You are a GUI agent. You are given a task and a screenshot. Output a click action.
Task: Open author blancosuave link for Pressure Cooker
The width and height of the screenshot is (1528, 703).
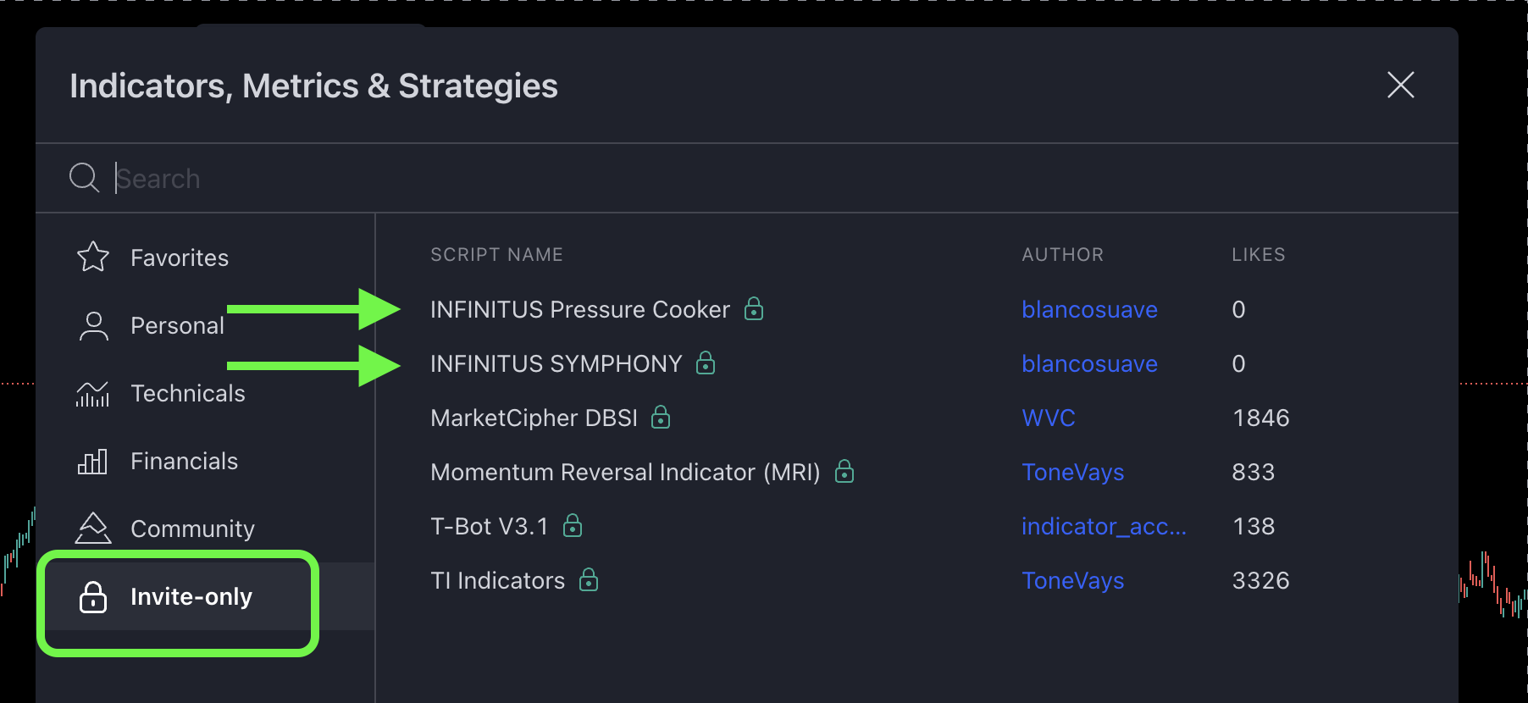tap(1089, 309)
